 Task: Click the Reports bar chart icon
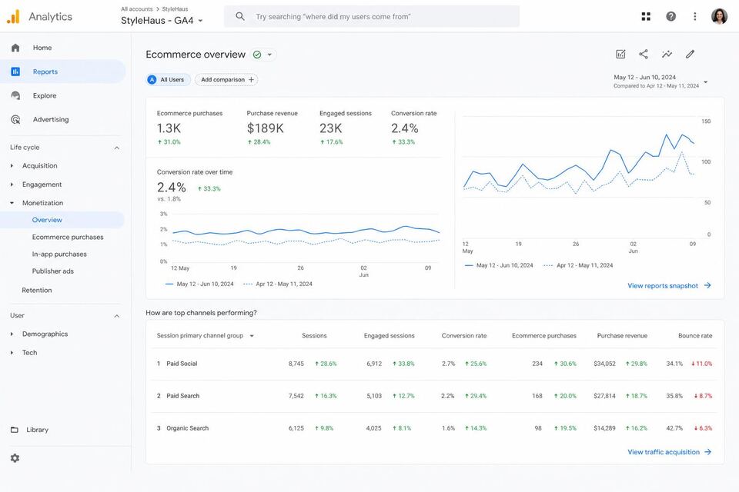[15, 71]
